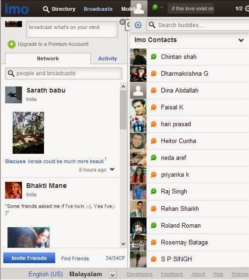Click 'people and broadcasts' search field
This screenshot has height=280, width=249.
64,73
